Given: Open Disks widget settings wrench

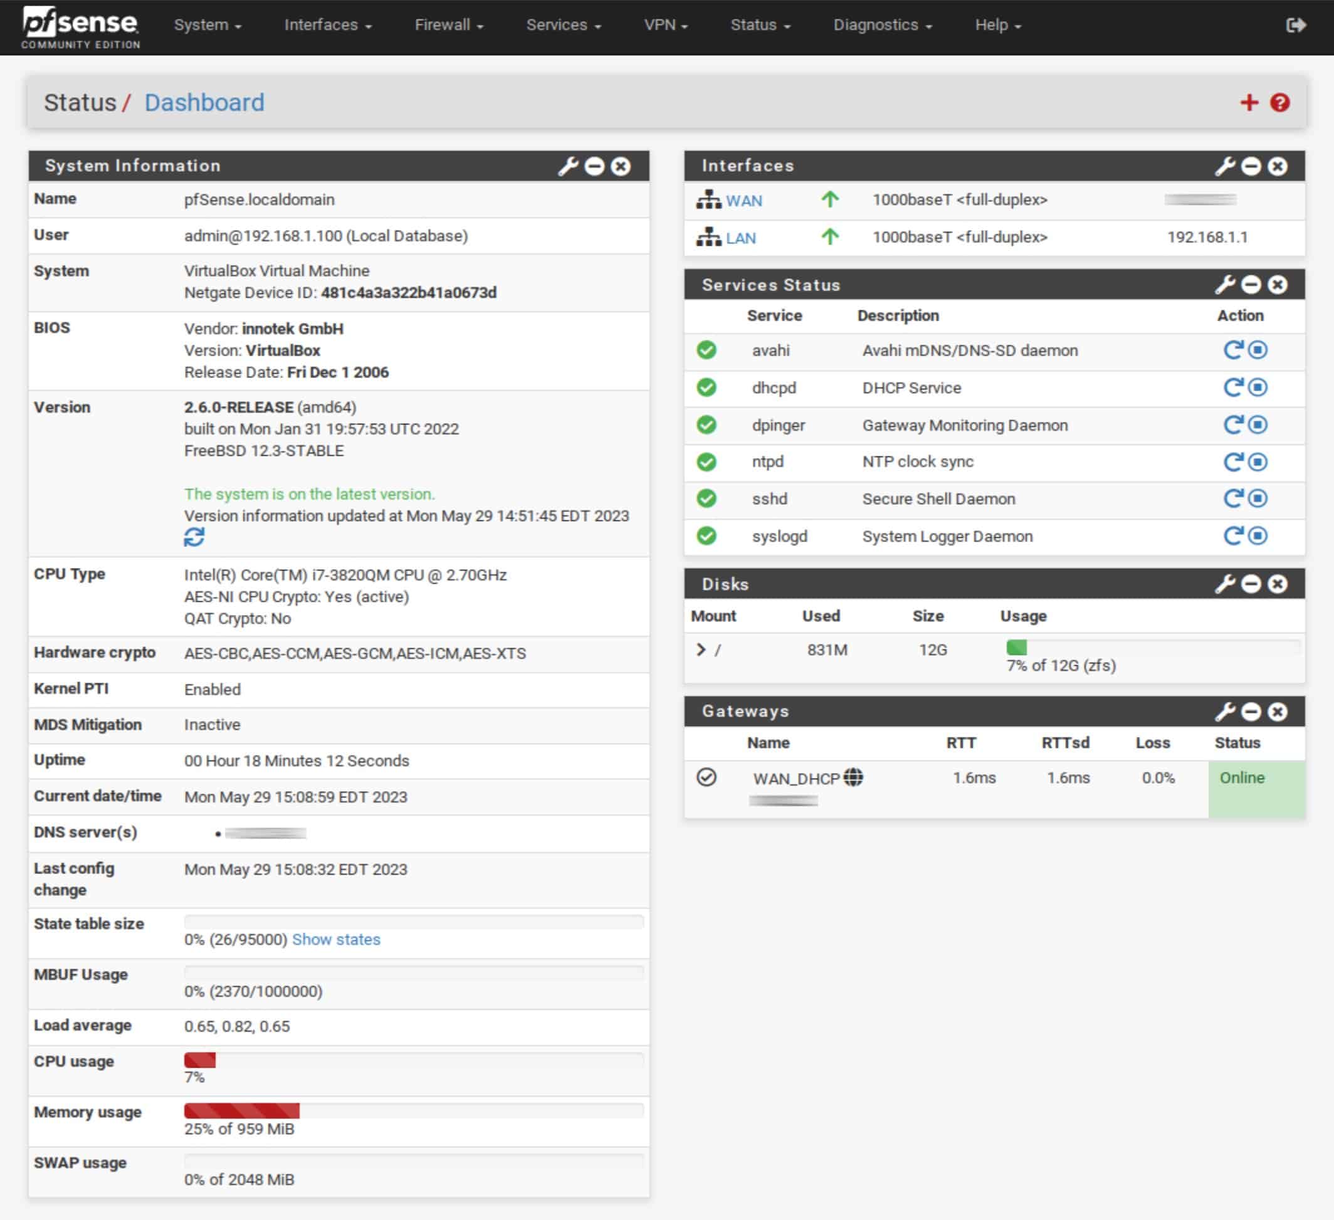Looking at the screenshot, I should tap(1225, 584).
